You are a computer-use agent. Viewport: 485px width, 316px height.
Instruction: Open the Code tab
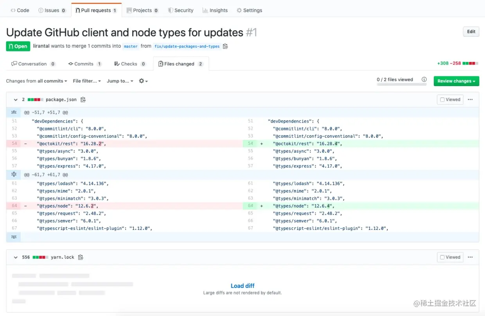[20, 10]
